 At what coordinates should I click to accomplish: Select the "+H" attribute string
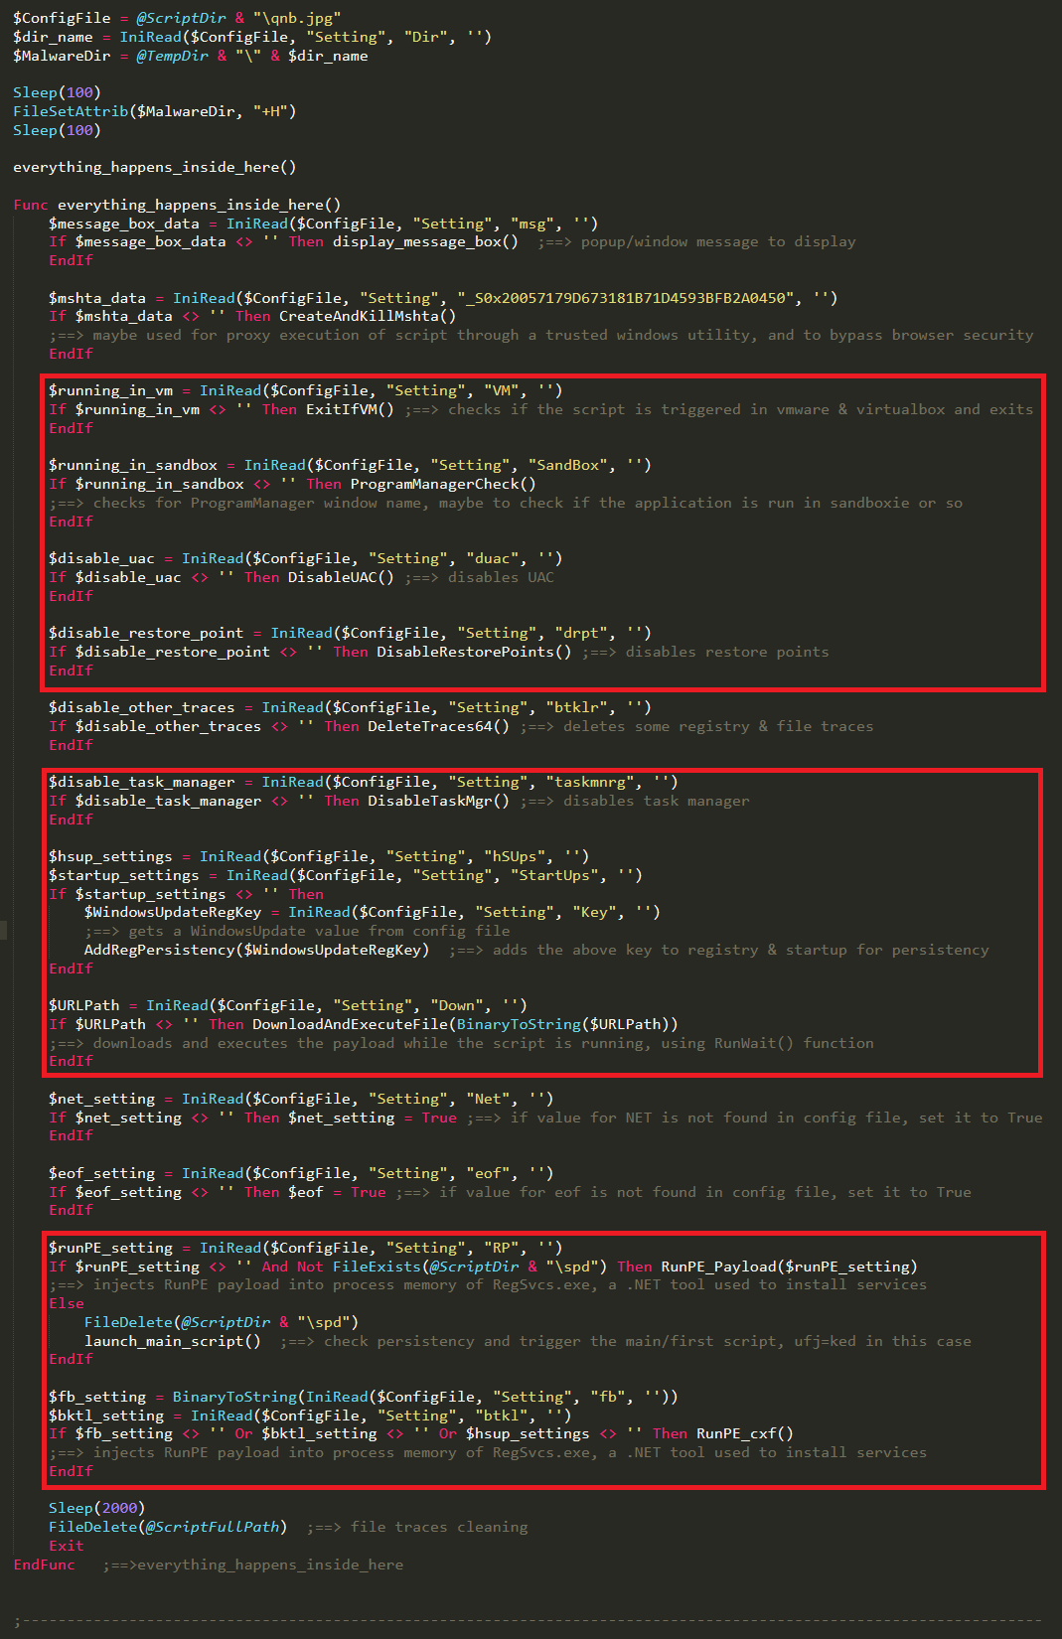click(270, 111)
